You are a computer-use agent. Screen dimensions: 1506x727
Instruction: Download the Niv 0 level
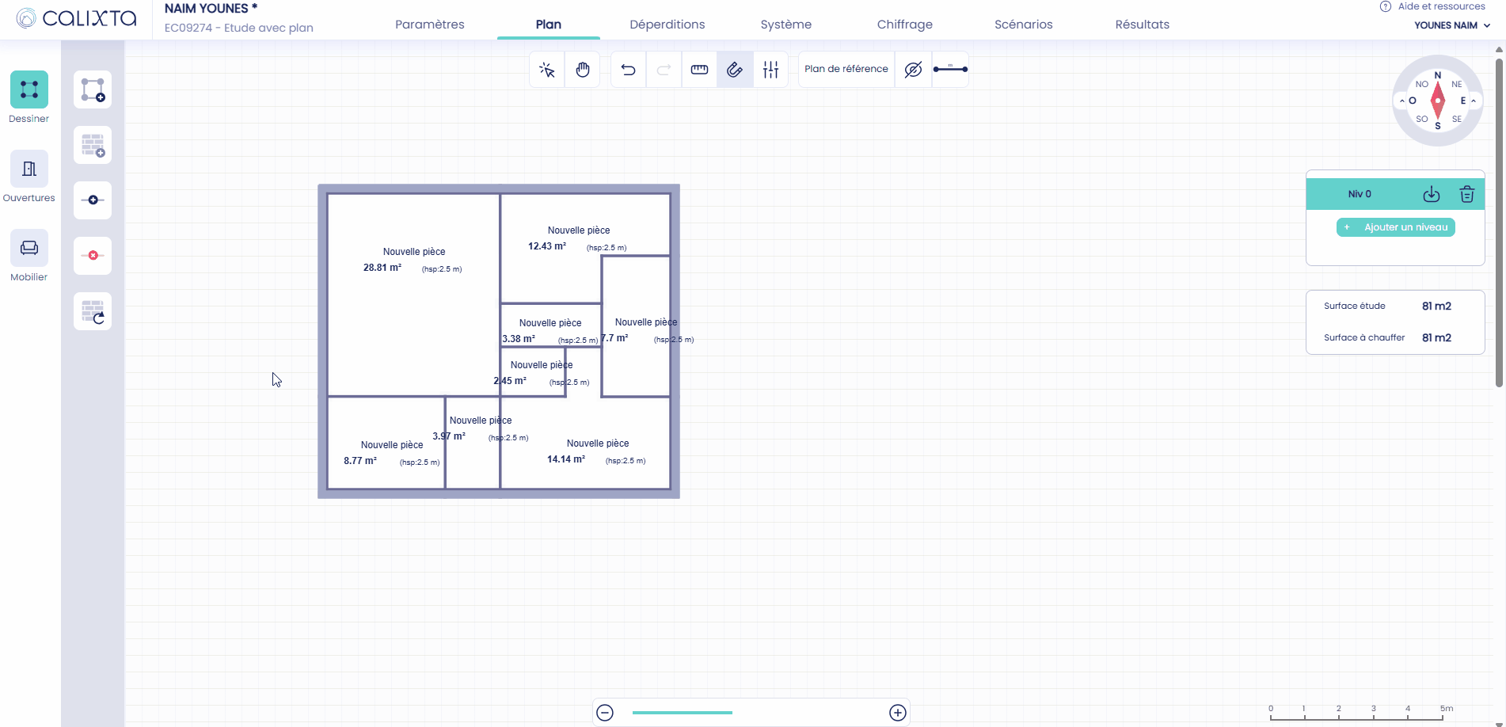tap(1432, 194)
